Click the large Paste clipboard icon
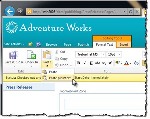This screenshot has height=119, width=150. [x=47, y=55]
